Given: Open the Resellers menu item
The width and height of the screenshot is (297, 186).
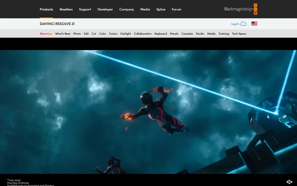Looking at the screenshot, I should tap(66, 9).
